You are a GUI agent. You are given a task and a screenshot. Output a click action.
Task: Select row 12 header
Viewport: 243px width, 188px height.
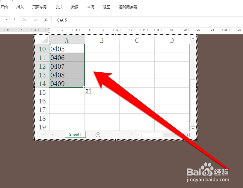[42, 66]
